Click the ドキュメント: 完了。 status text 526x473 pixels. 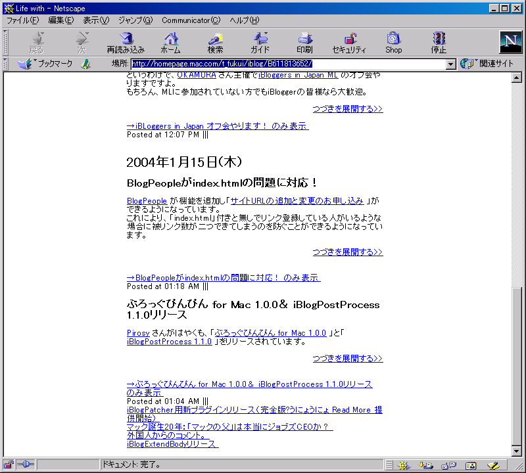click(x=131, y=464)
